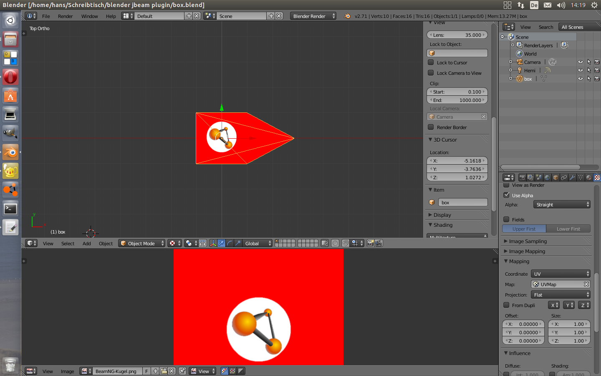601x376 pixels.
Task: Click the Search button in the outliner header
Action: (545, 27)
